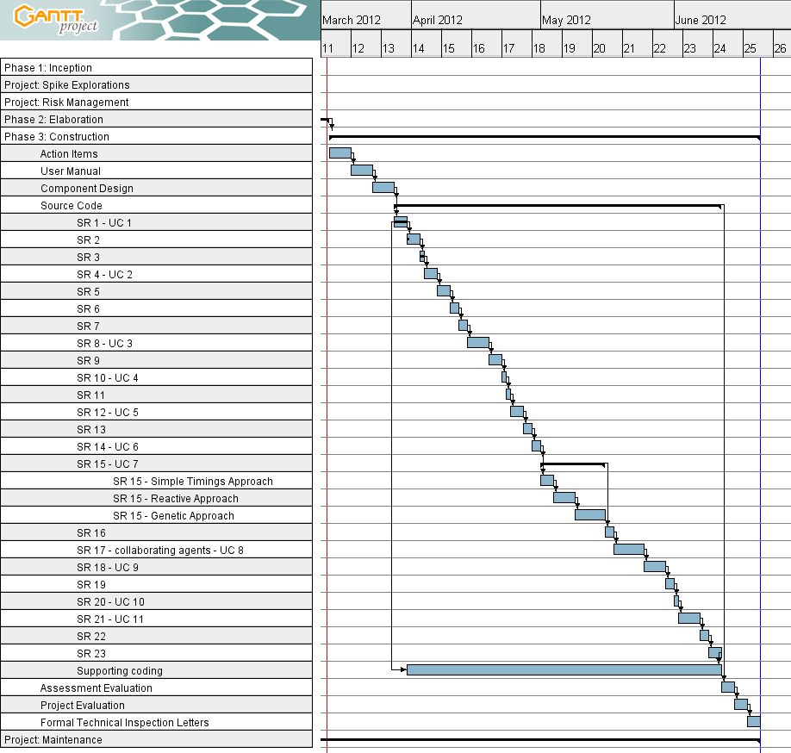Select the Source Code task row

pyautogui.click(x=156, y=205)
